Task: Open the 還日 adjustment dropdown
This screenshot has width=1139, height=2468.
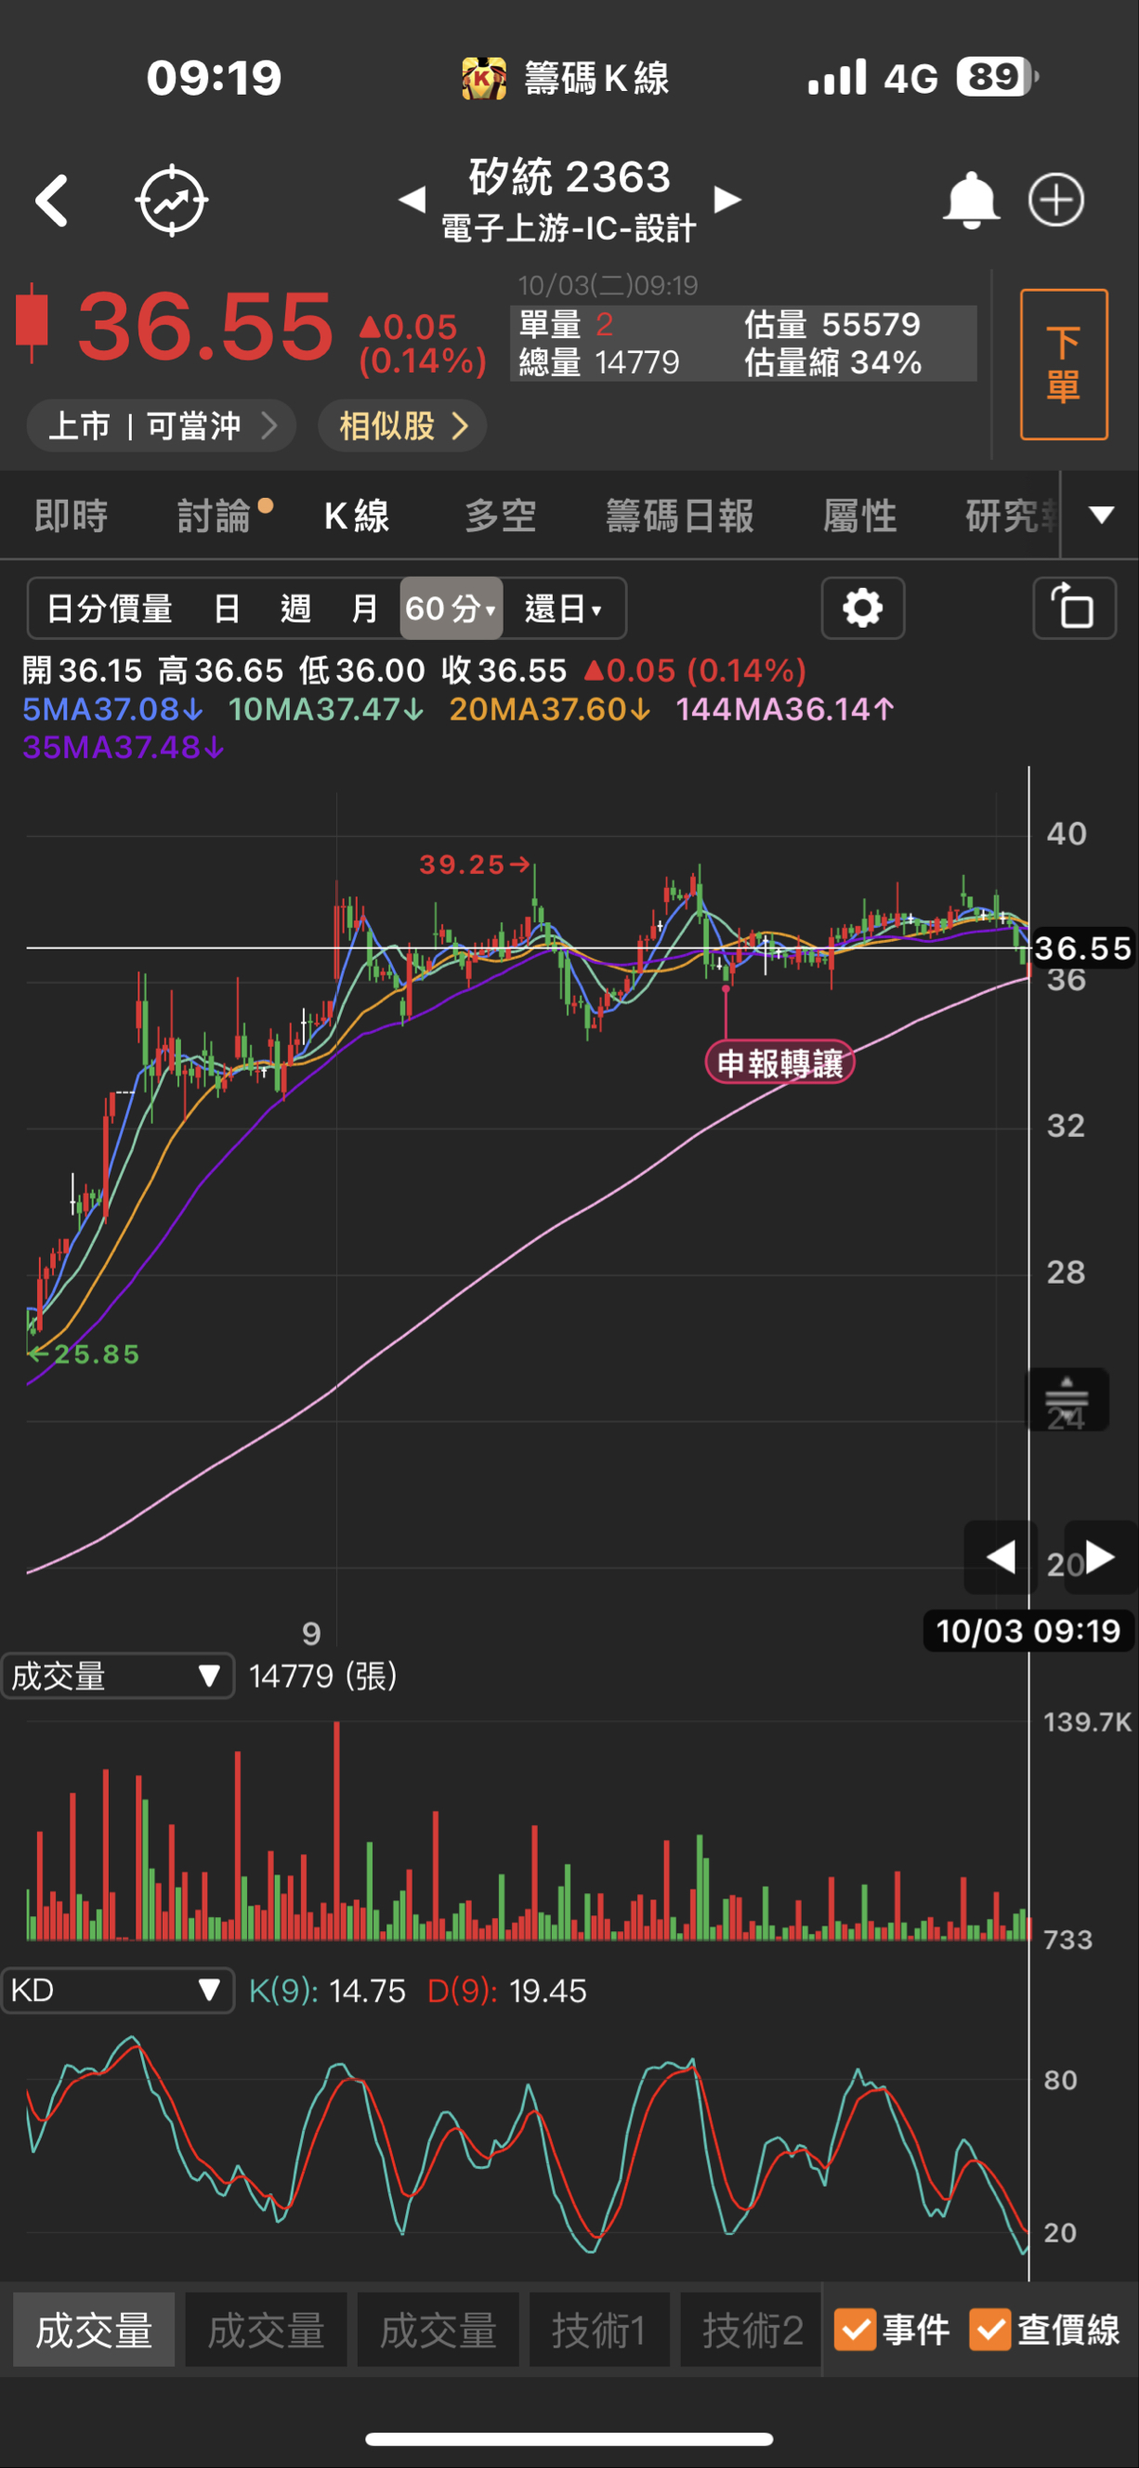Action: point(563,608)
